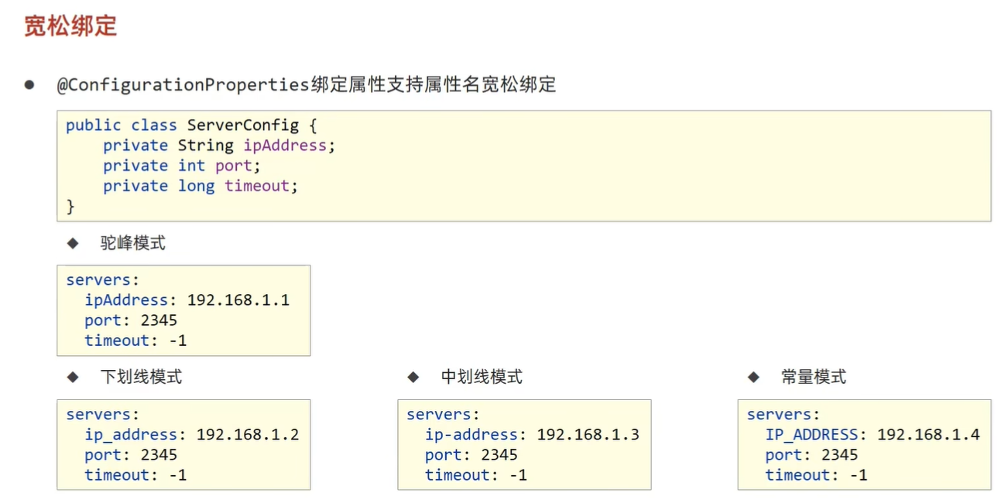This screenshot has width=1008, height=503.
Task: Click the diamond bullet beside 常量模式
Action: click(x=754, y=377)
